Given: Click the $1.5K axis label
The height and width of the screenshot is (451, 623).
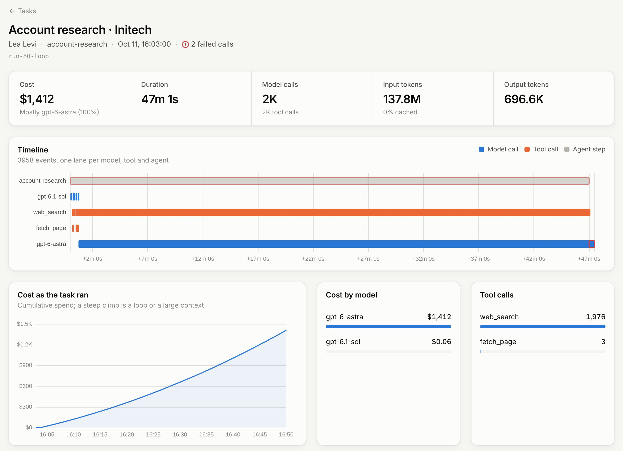Looking at the screenshot, I should (24, 324).
